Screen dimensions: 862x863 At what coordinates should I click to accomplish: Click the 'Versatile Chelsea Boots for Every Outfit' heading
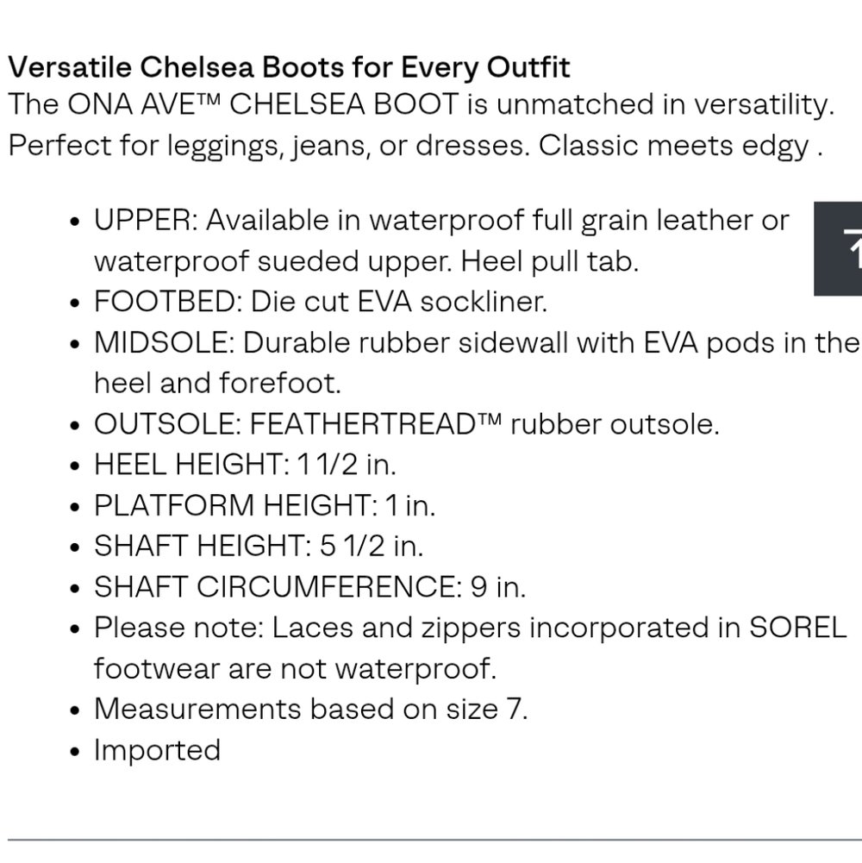(289, 68)
